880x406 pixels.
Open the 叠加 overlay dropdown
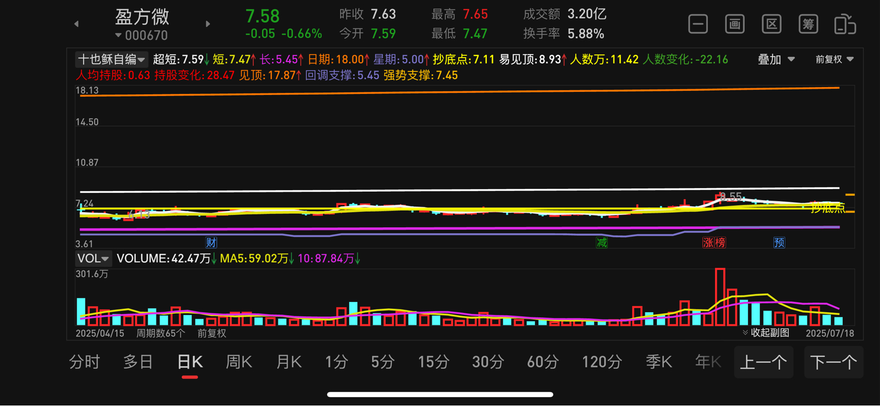tap(776, 59)
